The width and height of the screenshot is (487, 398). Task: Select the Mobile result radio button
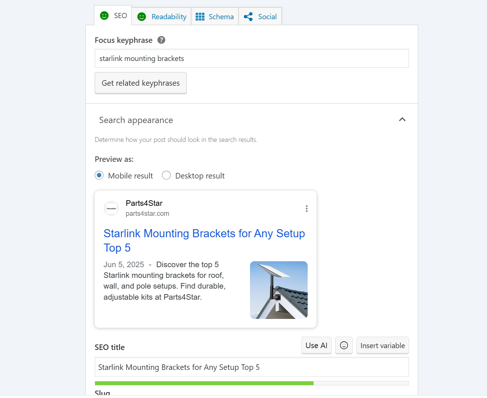(x=99, y=175)
